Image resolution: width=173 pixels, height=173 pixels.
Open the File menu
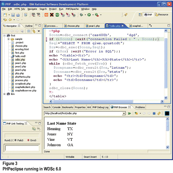tap(4, 9)
